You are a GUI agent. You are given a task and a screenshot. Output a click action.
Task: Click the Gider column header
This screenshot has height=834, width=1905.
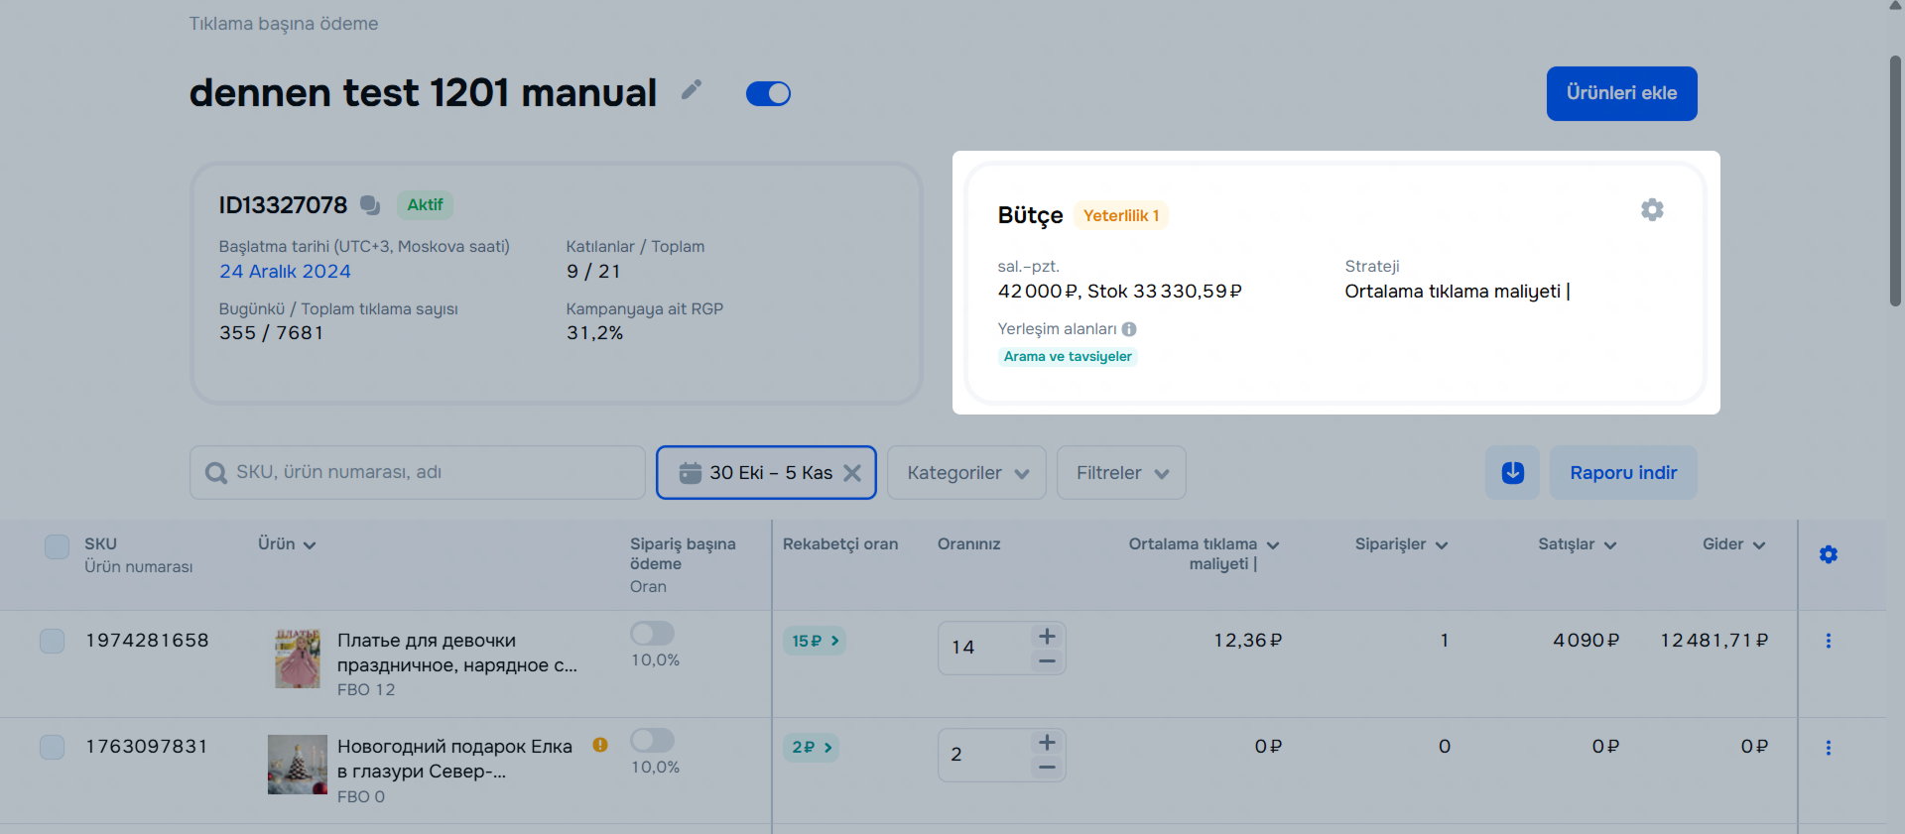pyautogui.click(x=1732, y=544)
